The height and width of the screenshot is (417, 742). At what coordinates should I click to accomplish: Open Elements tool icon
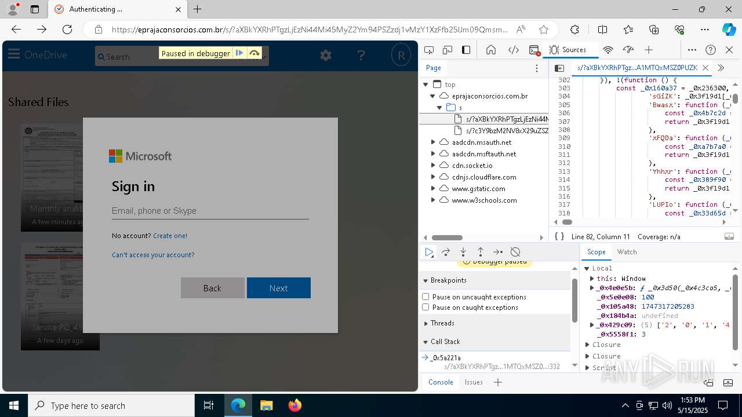pos(514,50)
